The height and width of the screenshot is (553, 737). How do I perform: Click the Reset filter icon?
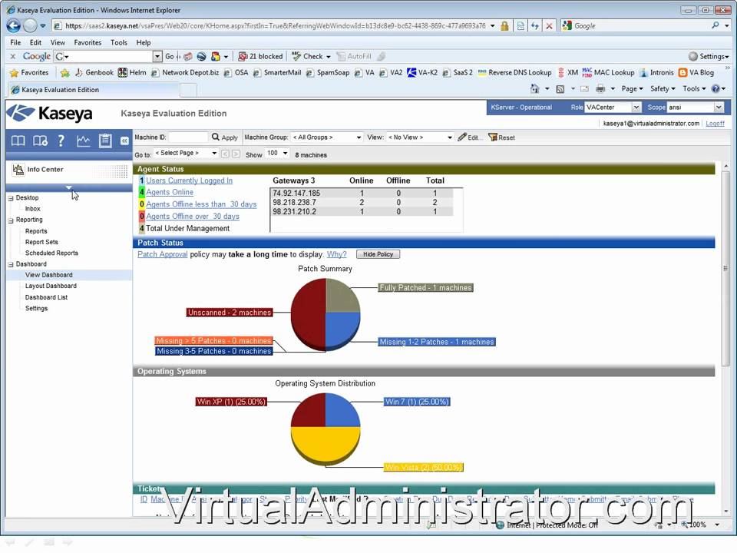pos(493,137)
